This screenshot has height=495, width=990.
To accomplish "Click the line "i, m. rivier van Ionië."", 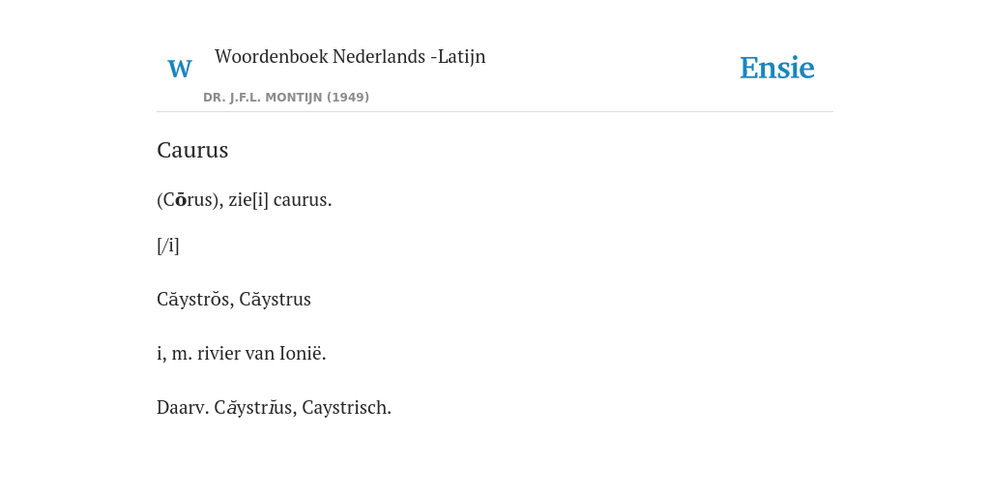I will [241, 354].
